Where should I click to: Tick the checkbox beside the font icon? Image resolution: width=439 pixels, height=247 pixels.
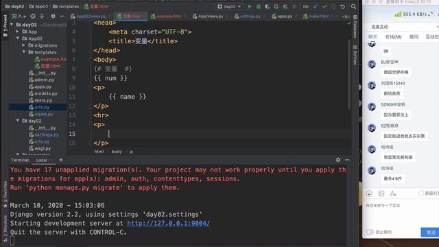(420, 193)
